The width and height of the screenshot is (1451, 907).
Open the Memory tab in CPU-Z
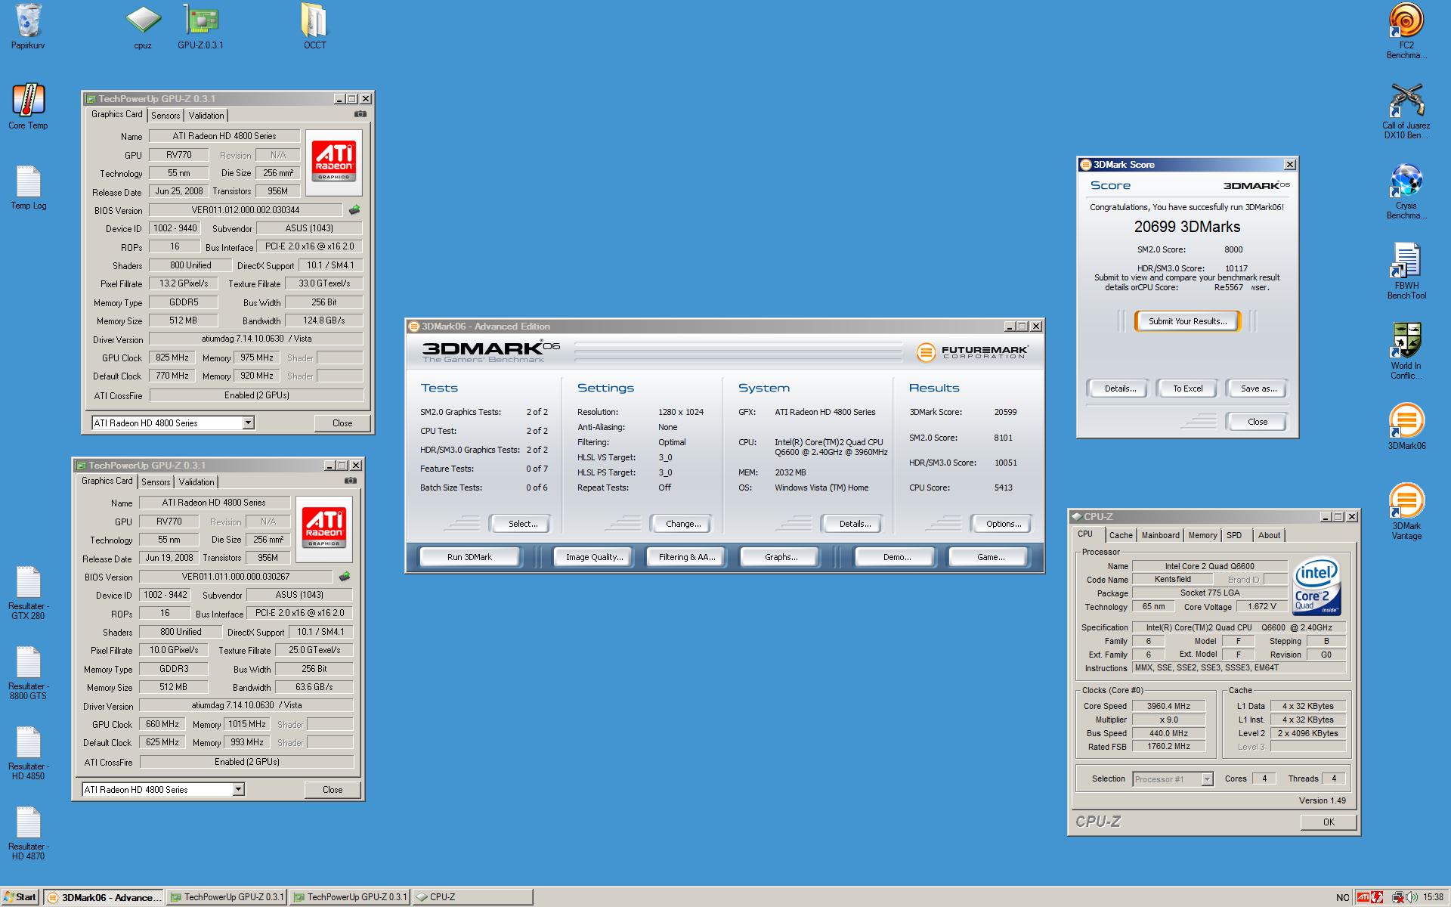click(1202, 535)
